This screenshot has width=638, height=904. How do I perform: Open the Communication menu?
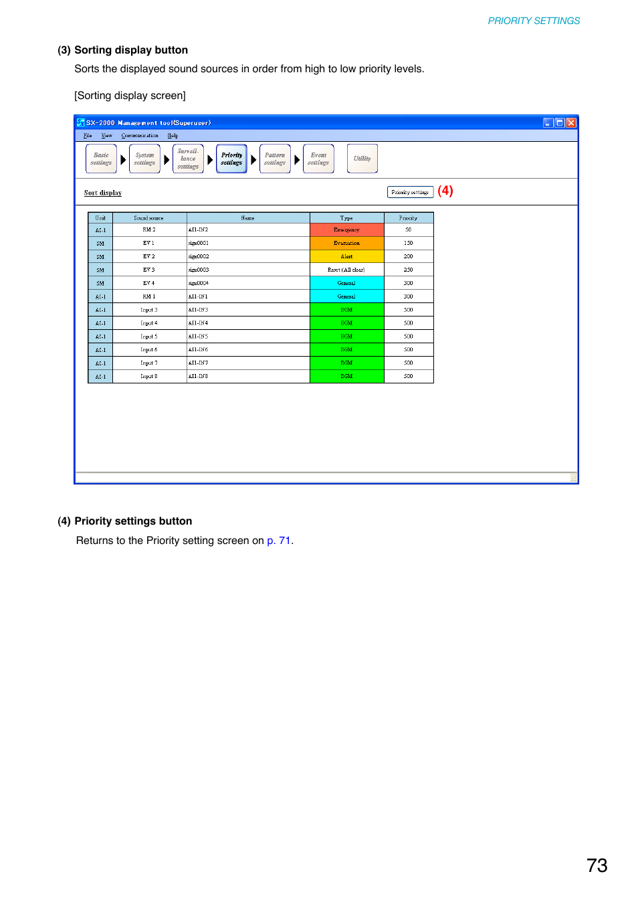pos(140,136)
